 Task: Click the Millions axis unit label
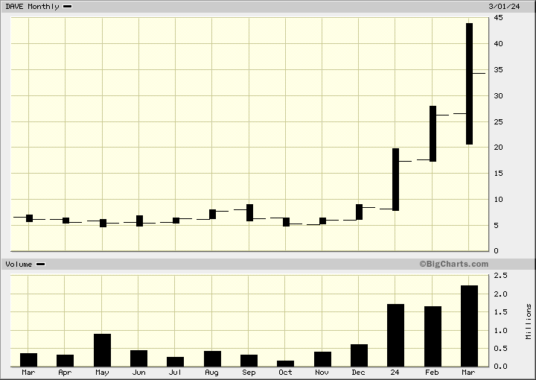point(529,321)
